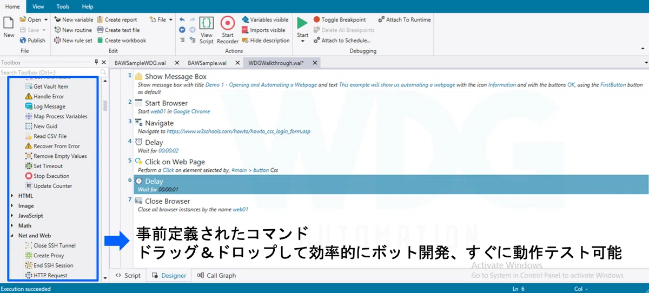Expand the HTML toolbox category
649x293 pixels.
[12, 196]
